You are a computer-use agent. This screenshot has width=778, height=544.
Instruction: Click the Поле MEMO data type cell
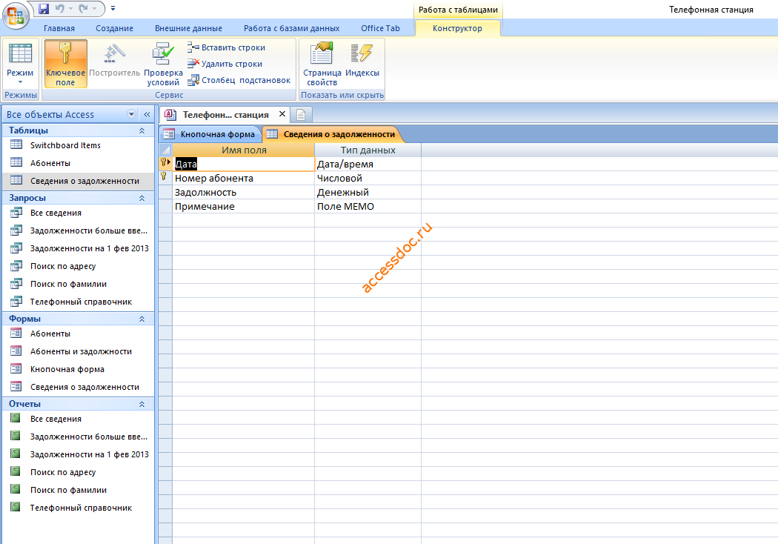click(368, 207)
